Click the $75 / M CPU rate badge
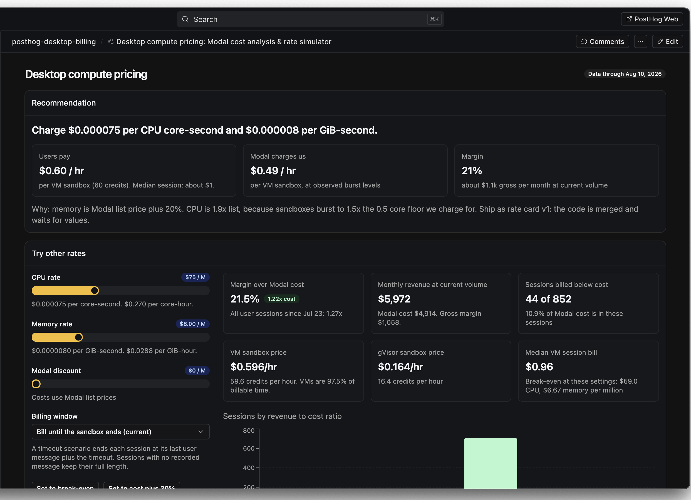Image resolution: width=691 pixels, height=500 pixels. tap(195, 277)
